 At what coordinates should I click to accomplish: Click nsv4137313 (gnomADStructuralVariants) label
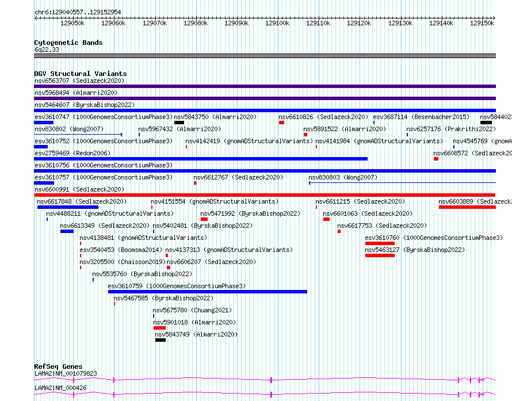229,250
